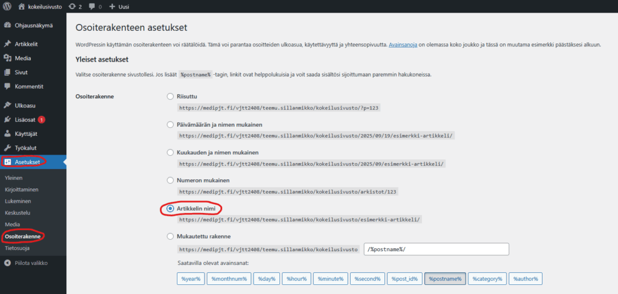Click the Ulkoasu brush icon
This screenshot has height=294, width=618.
click(x=7, y=105)
